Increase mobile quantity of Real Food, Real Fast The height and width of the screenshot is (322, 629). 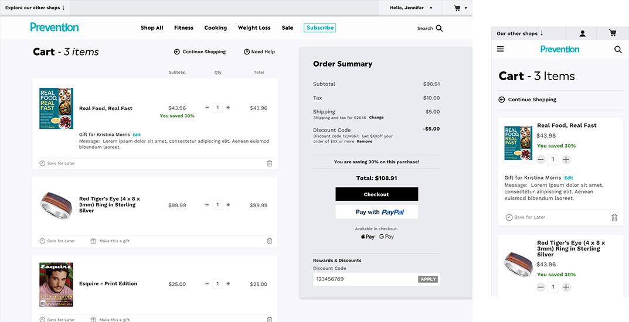pyautogui.click(x=566, y=160)
